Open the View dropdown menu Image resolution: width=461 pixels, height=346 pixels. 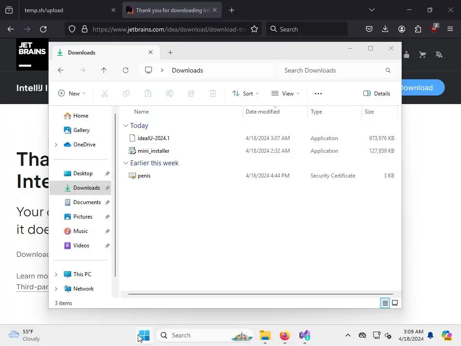point(285,94)
